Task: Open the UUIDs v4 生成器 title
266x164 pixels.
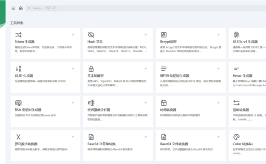Action: point(245,42)
